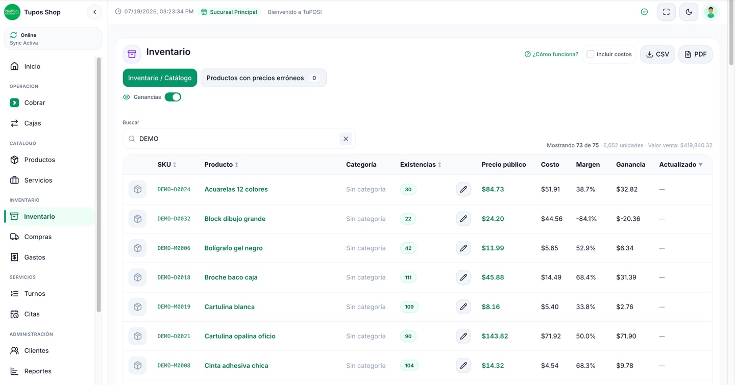Screen dimensions: 735x385
Task: Collapse the sidebar with the chevron button
Action: pyautogui.click(x=94, y=12)
